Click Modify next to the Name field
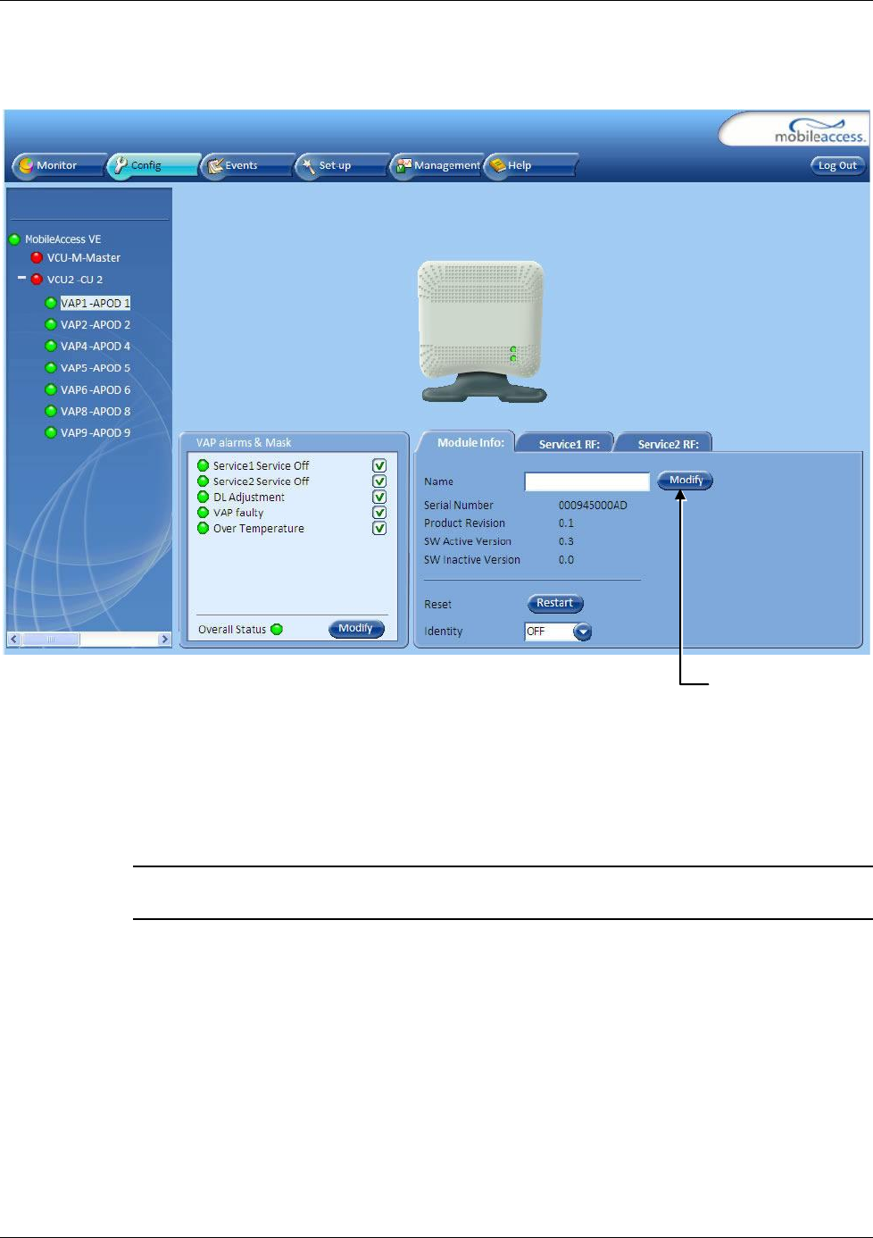The image size is (873, 1238). 686,481
